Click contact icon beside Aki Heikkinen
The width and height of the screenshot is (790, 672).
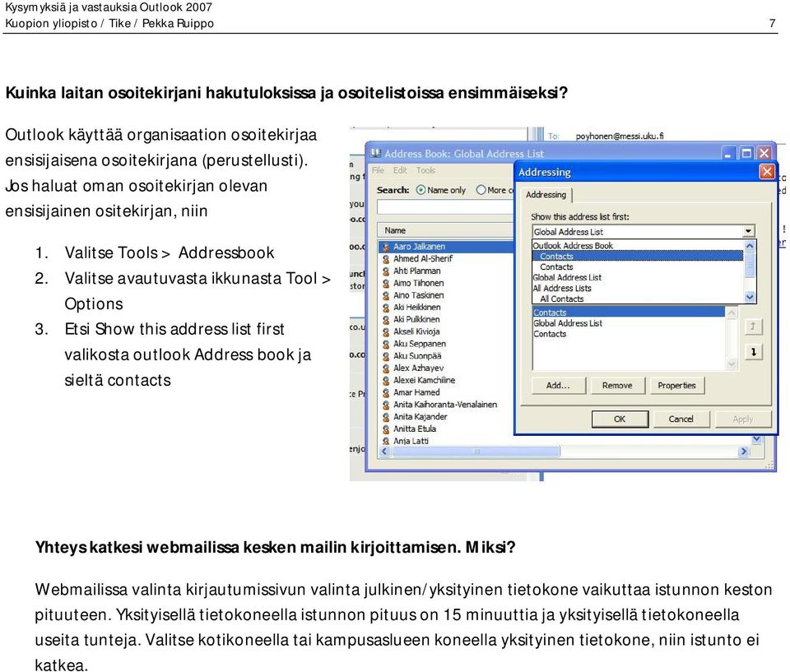click(386, 308)
